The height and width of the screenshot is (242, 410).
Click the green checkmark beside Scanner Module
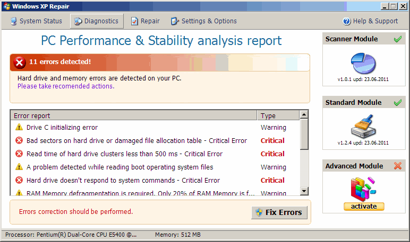(397, 39)
